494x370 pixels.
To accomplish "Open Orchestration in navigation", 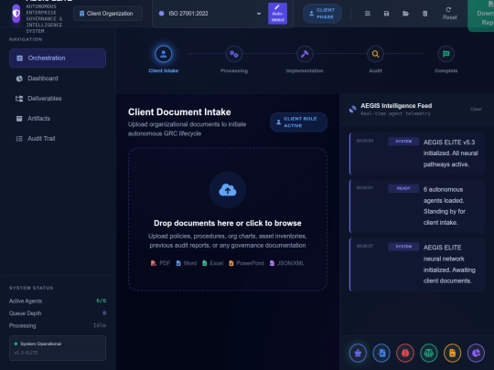I will [58, 58].
